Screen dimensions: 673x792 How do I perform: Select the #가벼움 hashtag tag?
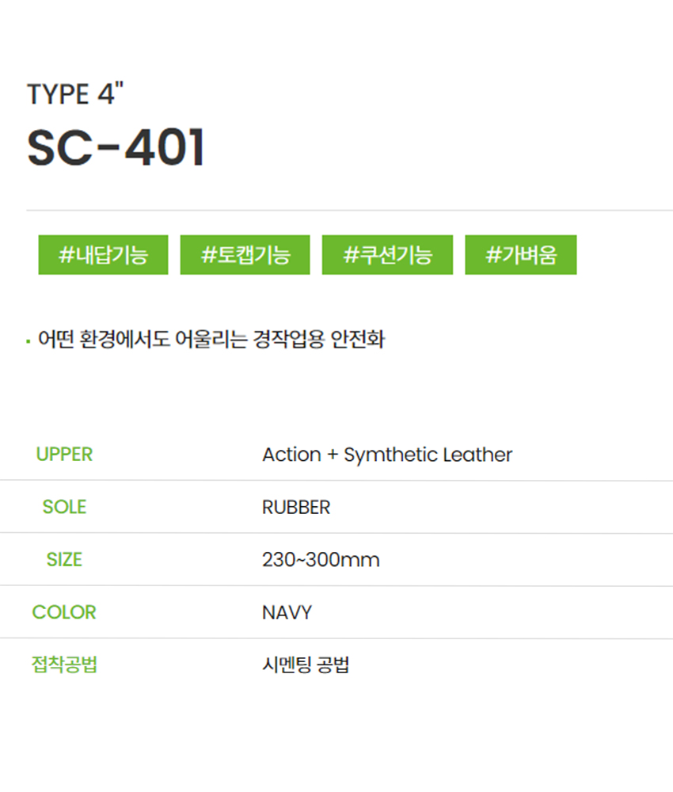[520, 254]
